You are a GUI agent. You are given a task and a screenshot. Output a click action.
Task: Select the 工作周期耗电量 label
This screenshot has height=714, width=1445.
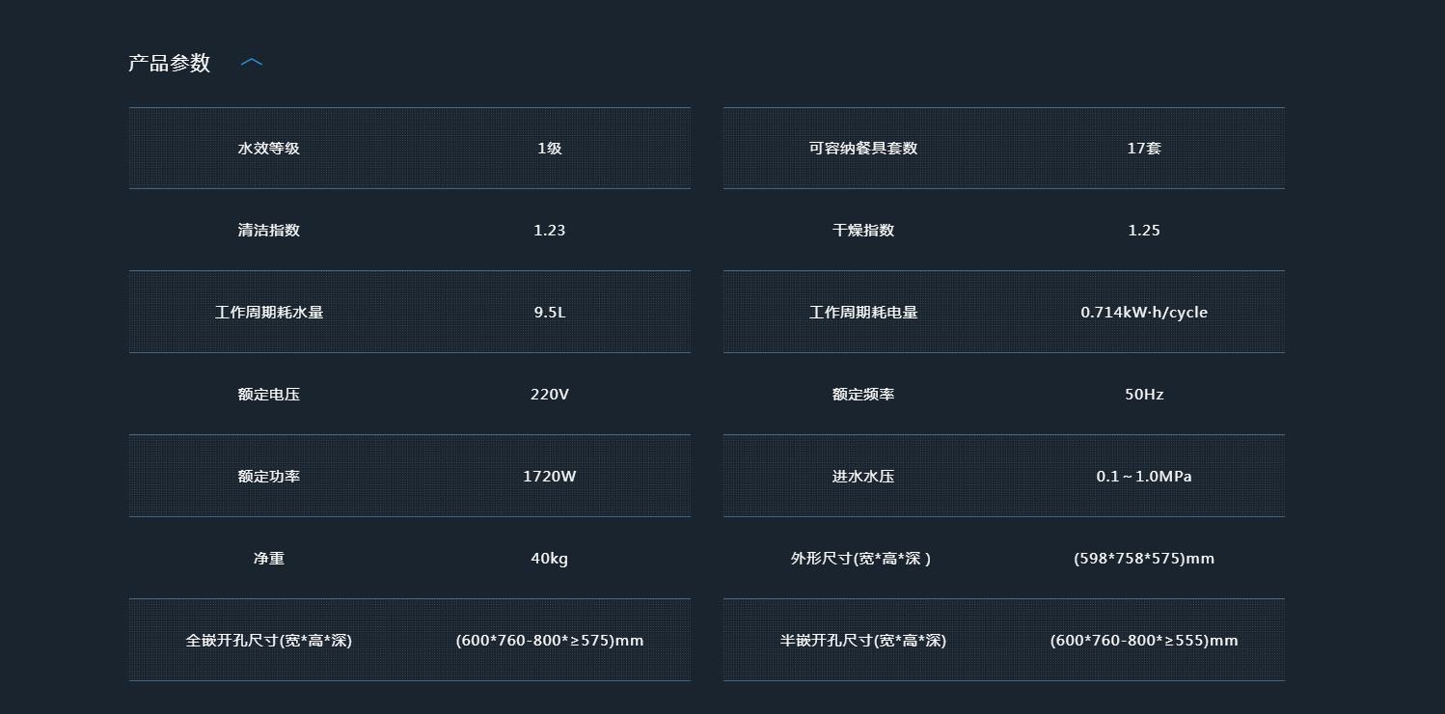click(x=863, y=313)
